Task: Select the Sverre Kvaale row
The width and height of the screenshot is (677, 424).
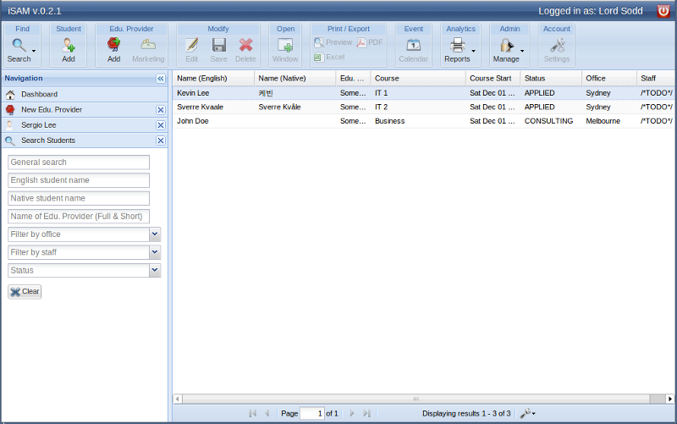Action: click(424, 107)
